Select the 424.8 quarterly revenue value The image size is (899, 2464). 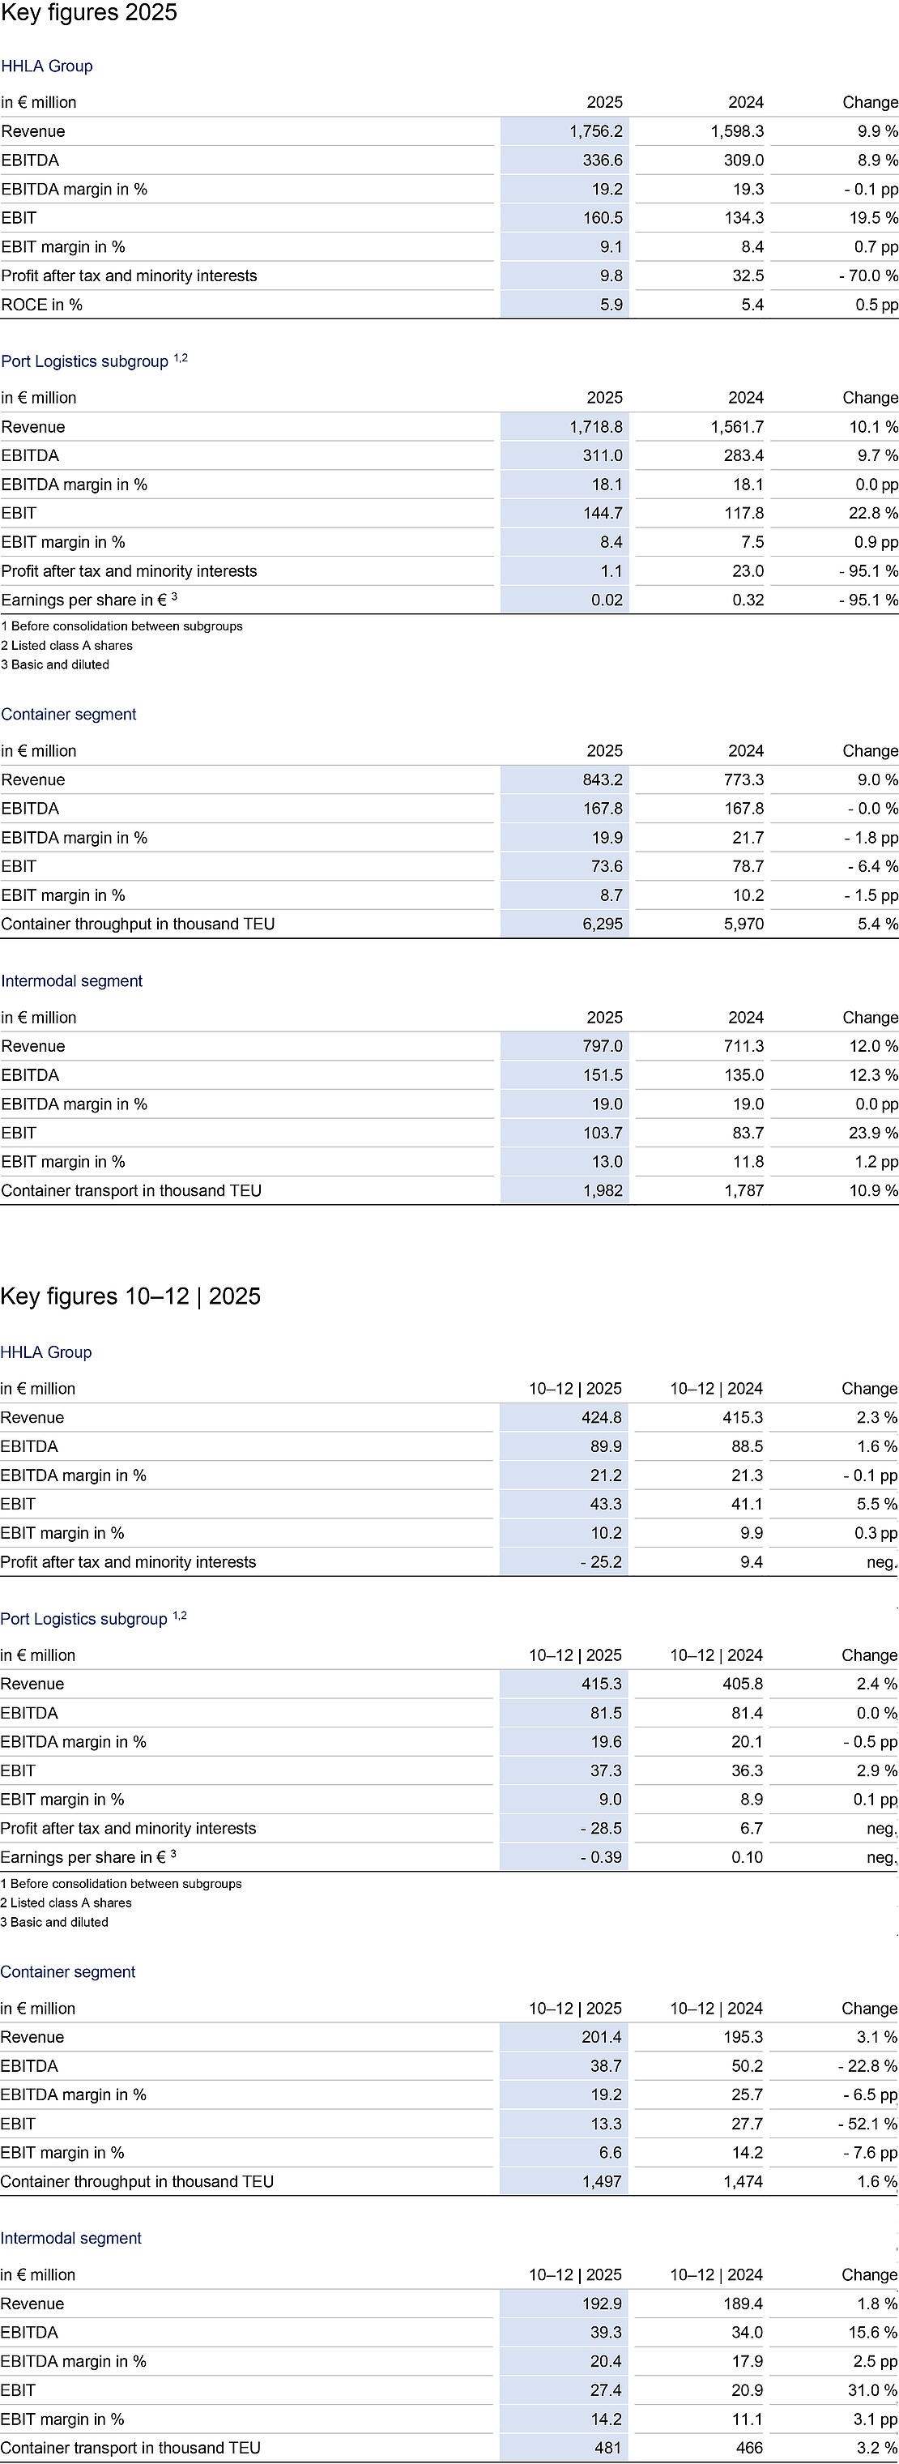coord(602,1418)
